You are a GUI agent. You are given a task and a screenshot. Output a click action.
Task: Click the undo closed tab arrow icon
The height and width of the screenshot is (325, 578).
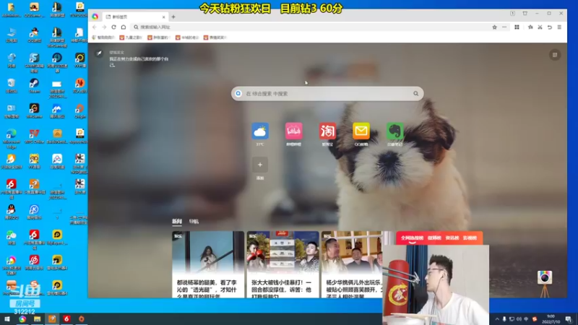coord(550,27)
